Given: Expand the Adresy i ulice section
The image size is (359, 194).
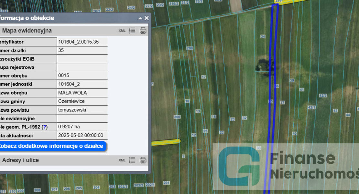Looking at the screenshot, I should pyautogui.click(x=20, y=160).
